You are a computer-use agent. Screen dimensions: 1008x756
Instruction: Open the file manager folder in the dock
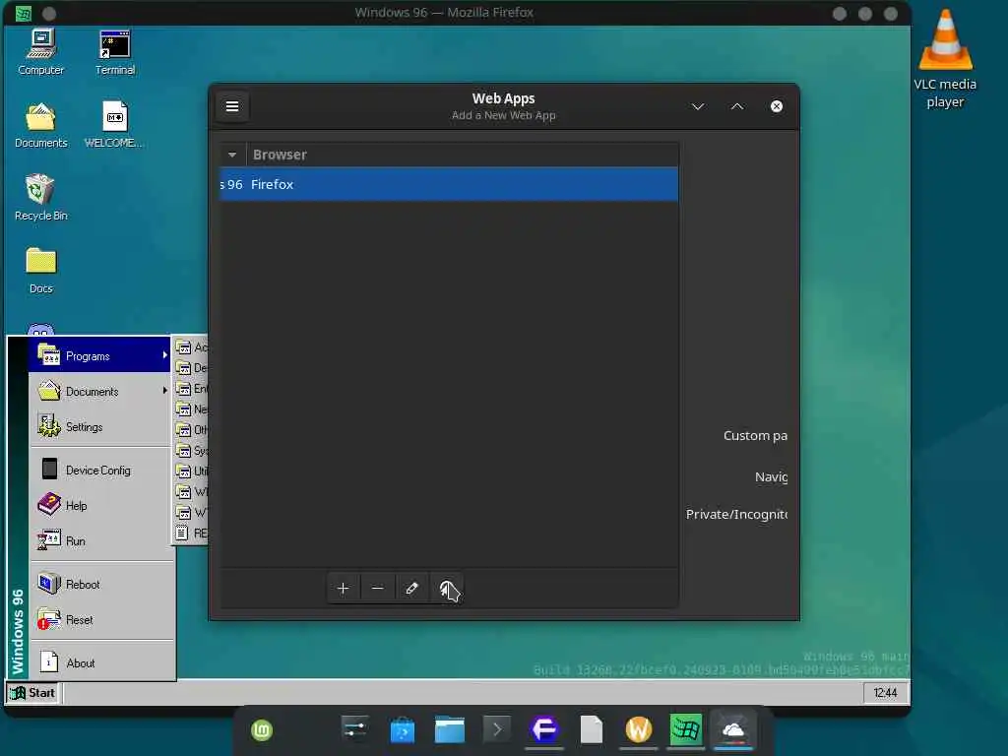(449, 729)
